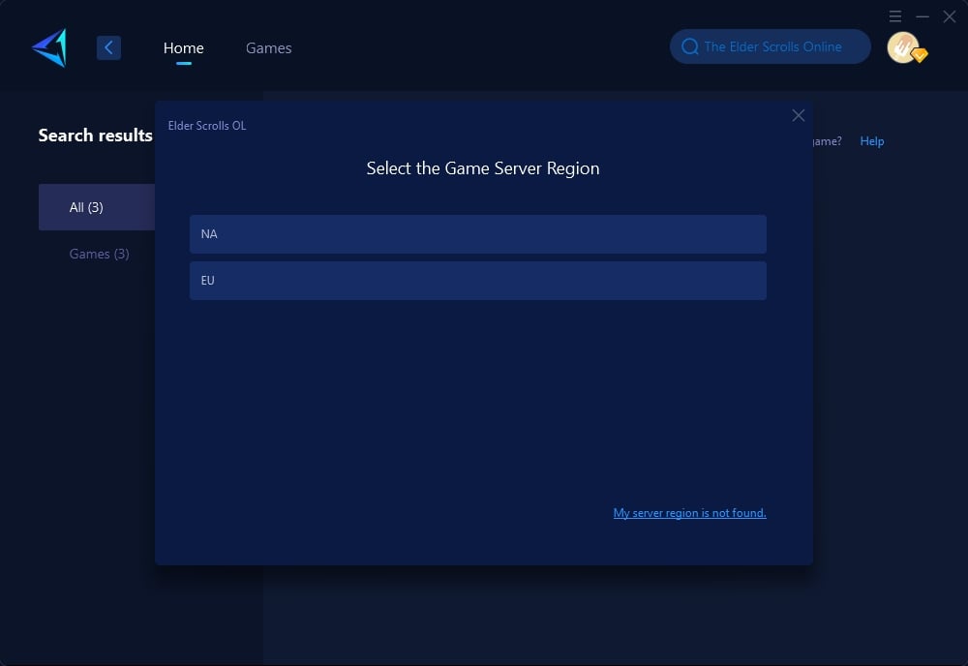
Task: Open the hamburger menu icon
Action: tap(895, 16)
